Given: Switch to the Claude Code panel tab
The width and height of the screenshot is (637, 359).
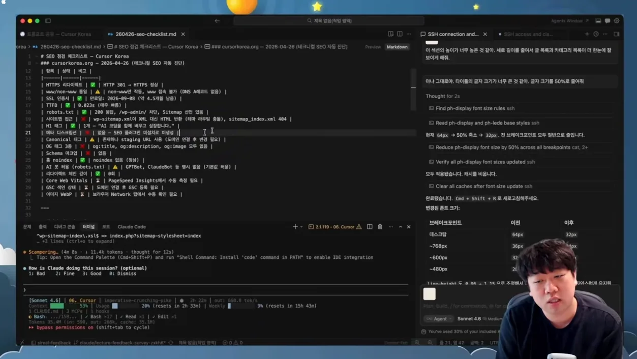Looking at the screenshot, I should pyautogui.click(x=132, y=227).
